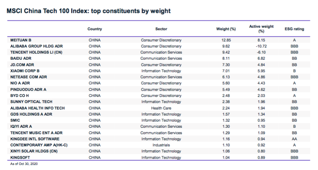
Task: Click the table title heading text
Action: pos(89,11)
